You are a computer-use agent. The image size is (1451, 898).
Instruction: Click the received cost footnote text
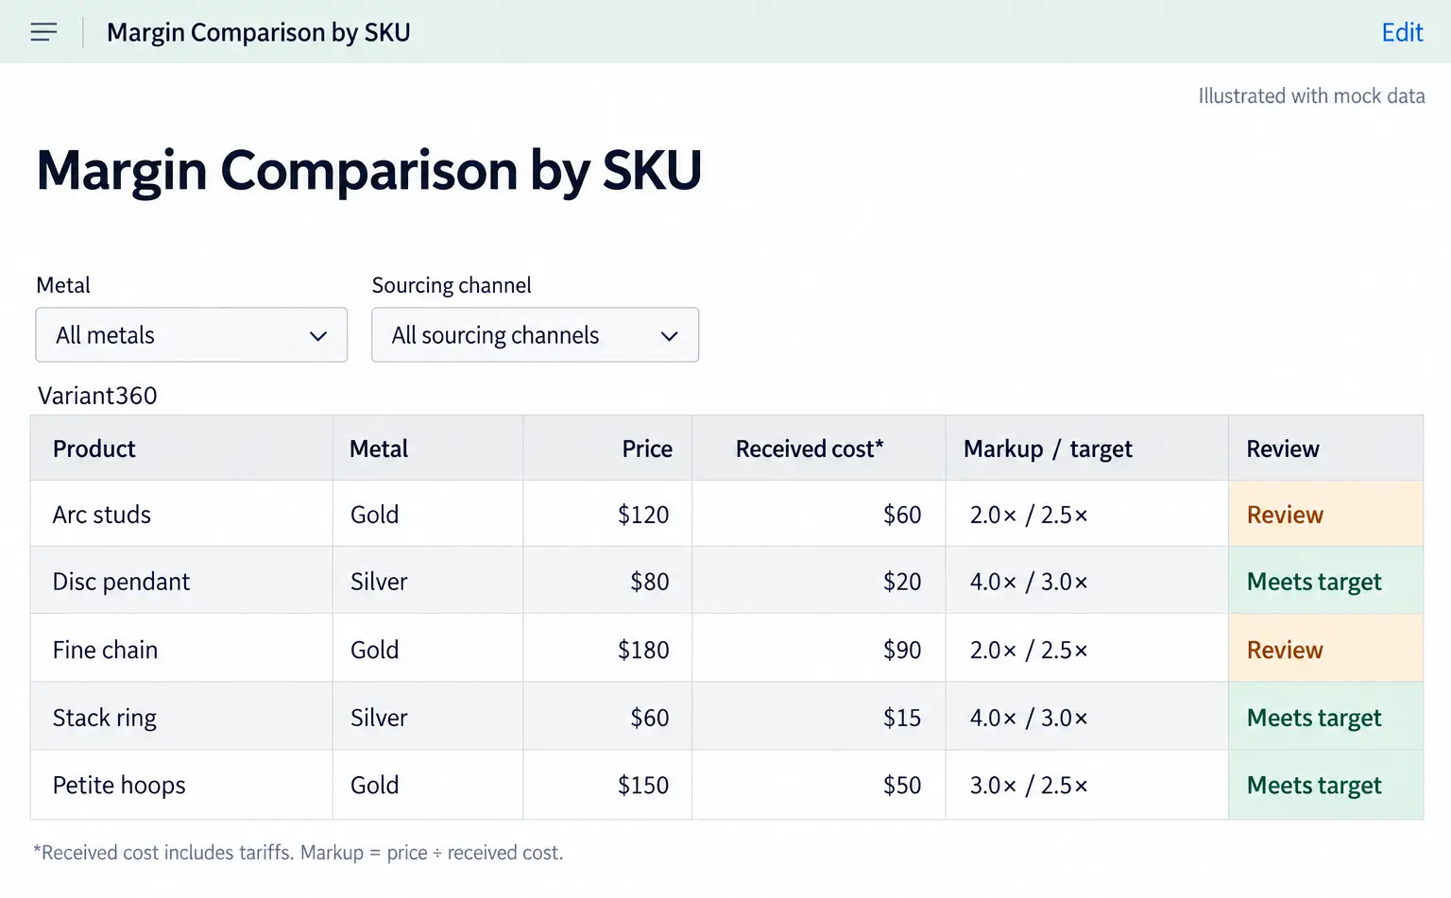(x=299, y=853)
